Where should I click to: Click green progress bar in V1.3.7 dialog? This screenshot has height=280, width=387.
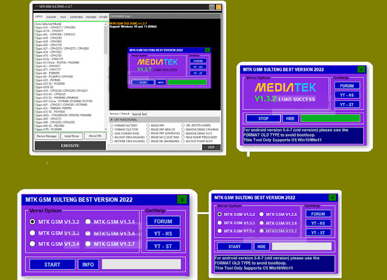(x=187, y=82)
